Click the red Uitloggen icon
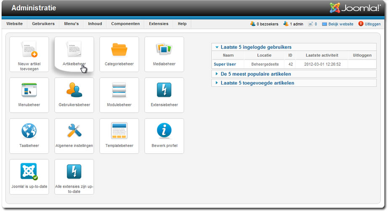 361,24
